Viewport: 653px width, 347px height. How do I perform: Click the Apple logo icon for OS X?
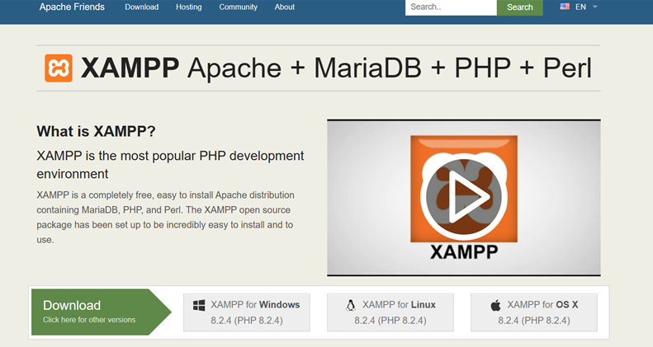click(x=495, y=306)
